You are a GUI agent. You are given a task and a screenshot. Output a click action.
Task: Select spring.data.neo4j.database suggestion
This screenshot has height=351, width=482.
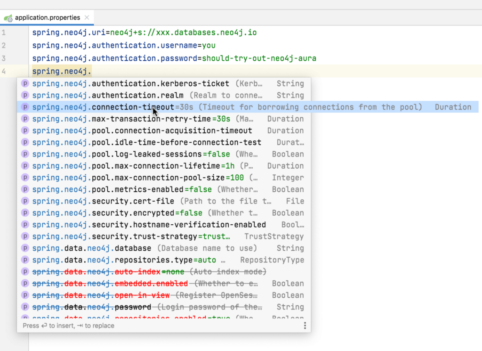(x=164, y=248)
